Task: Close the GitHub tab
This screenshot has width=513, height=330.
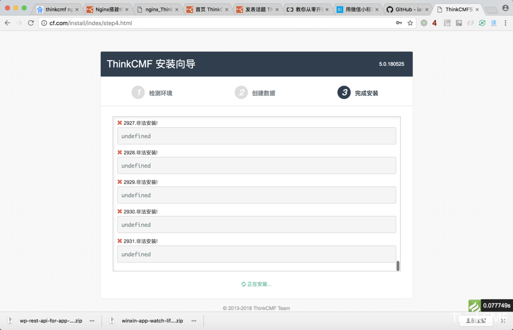Action: tap(427, 9)
